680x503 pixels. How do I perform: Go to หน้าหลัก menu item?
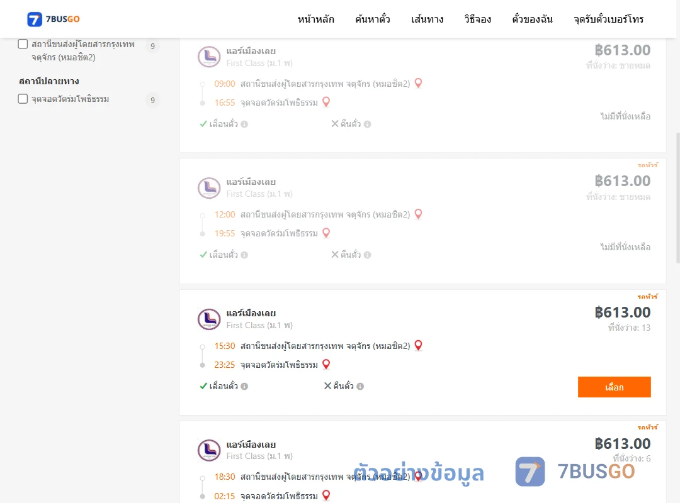coord(315,19)
